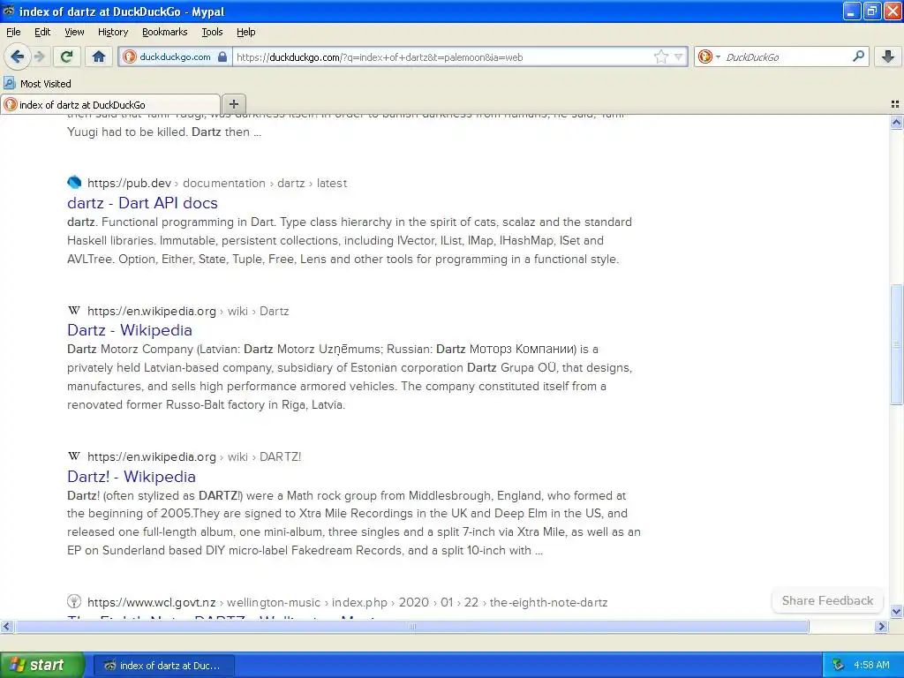Click the horizontal scrollbar thumb

pos(411,626)
